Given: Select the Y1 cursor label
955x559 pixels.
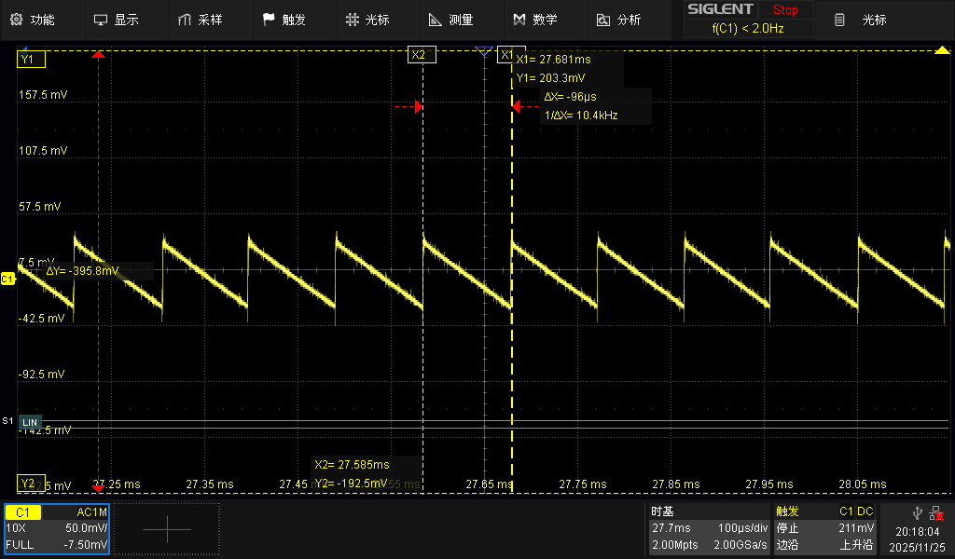Looking at the screenshot, I should coord(28,60).
